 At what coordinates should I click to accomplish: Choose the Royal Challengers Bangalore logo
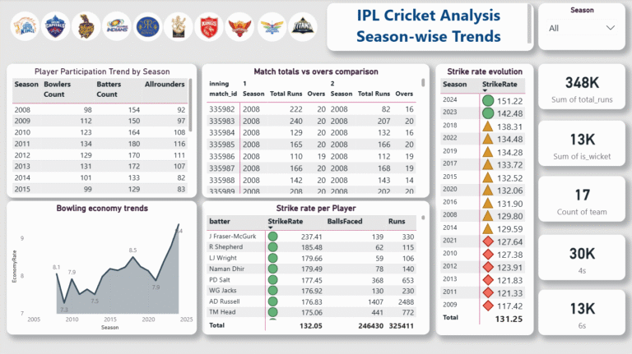(179, 26)
